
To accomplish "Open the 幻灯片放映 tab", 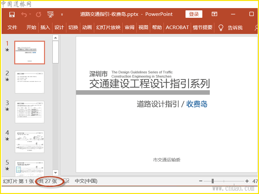I will click(x=108, y=27).
